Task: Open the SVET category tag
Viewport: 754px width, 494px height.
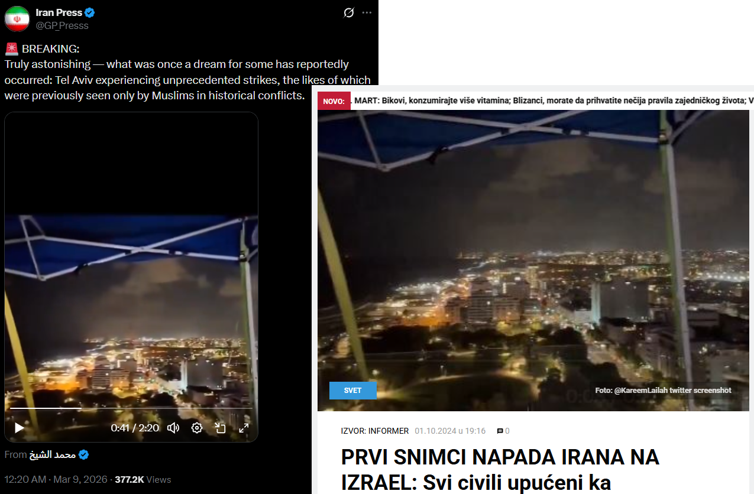Action: tap(353, 391)
